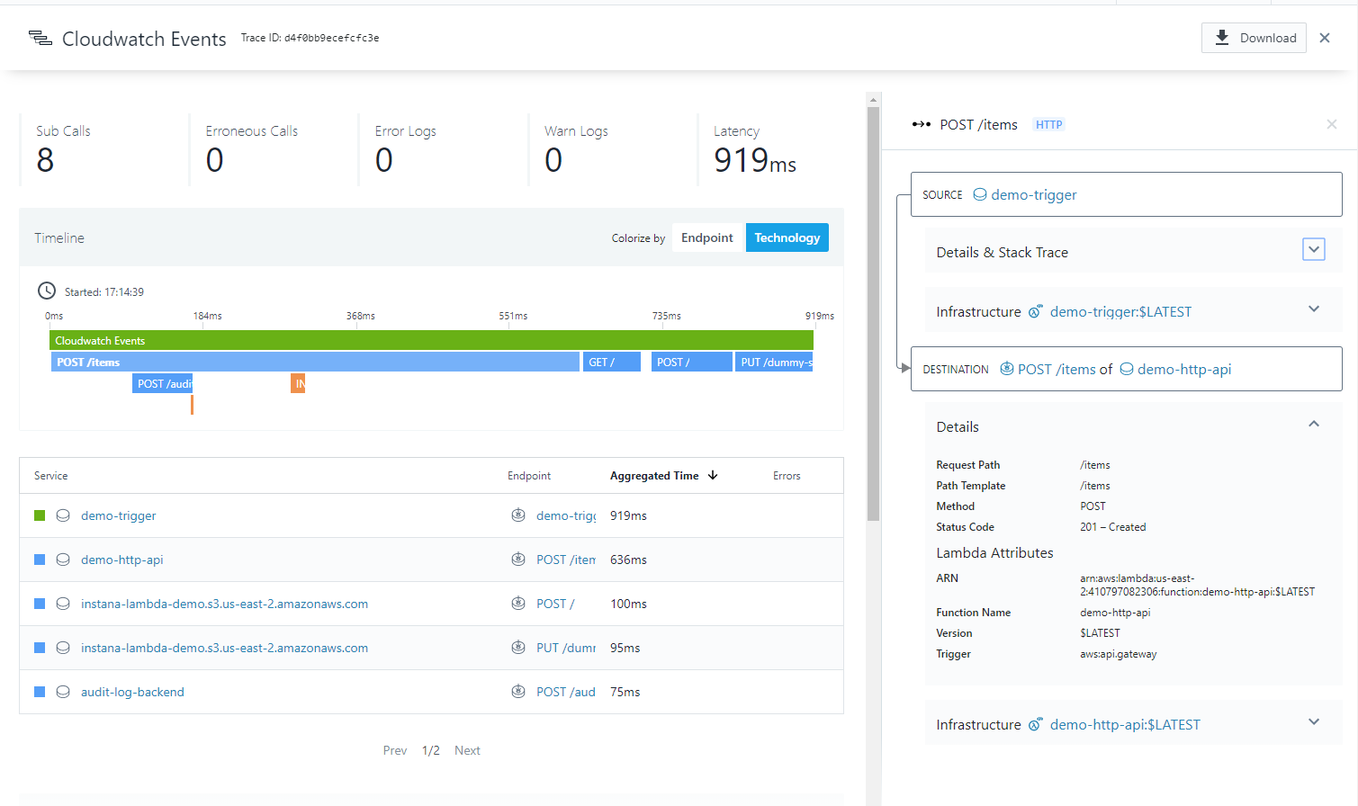
Task: Open instana-lambda-demo link in the 100ms row
Action: click(224, 604)
